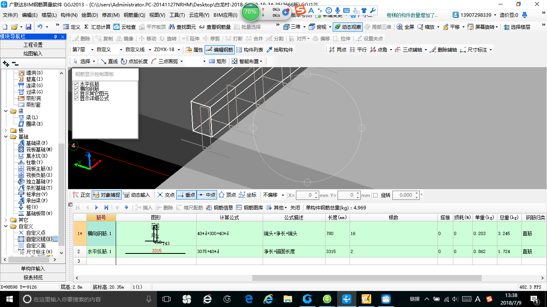The width and height of the screenshot is (547, 307).
Task: Open the 工具(T) menu
Action: [x=177, y=15]
